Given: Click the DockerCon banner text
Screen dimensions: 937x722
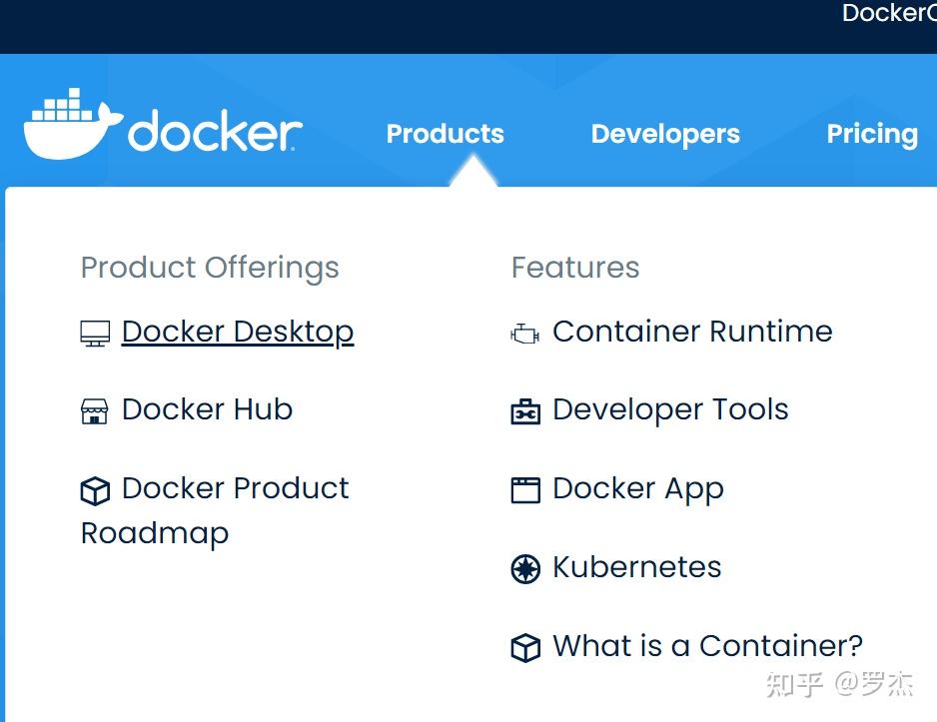Looking at the screenshot, I should pos(888,14).
